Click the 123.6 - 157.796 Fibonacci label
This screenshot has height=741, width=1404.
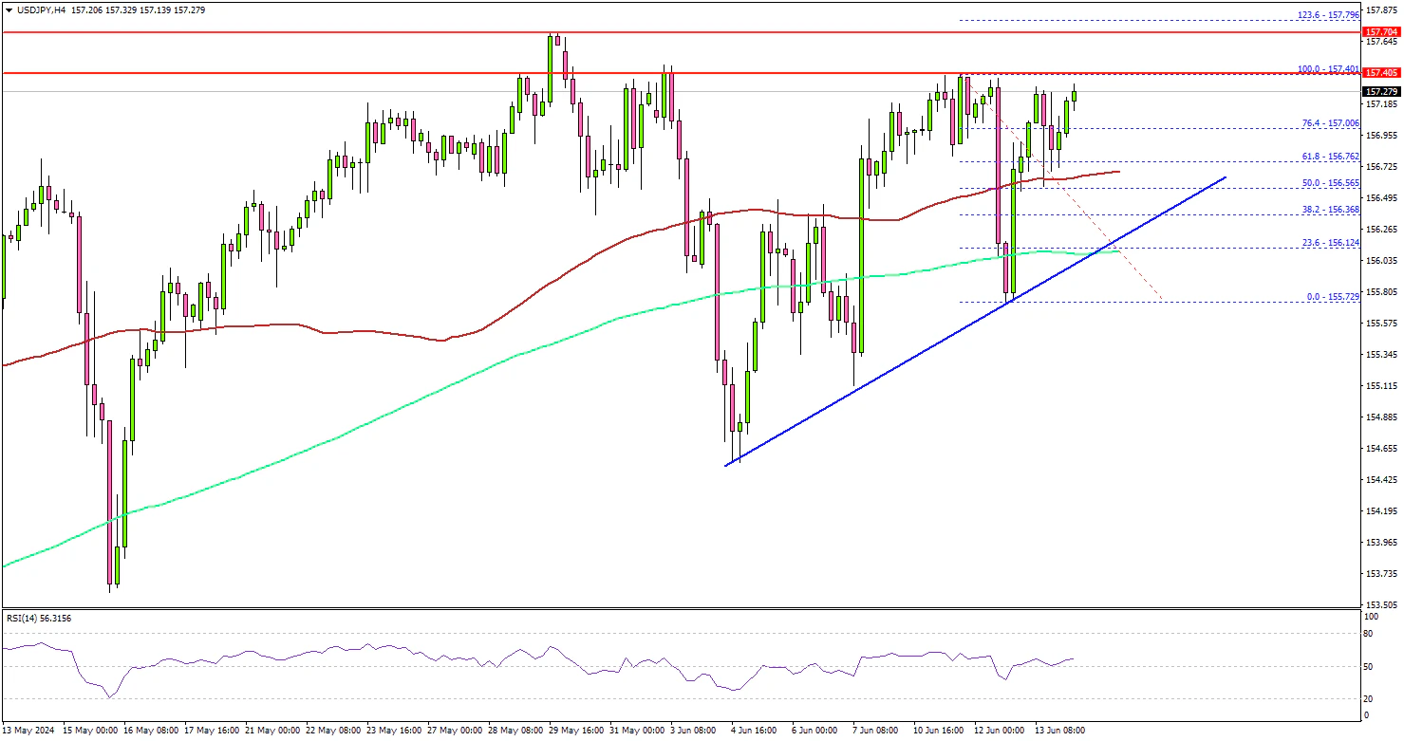(x=1328, y=14)
